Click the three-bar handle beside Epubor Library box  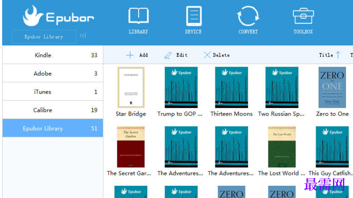click(x=83, y=36)
